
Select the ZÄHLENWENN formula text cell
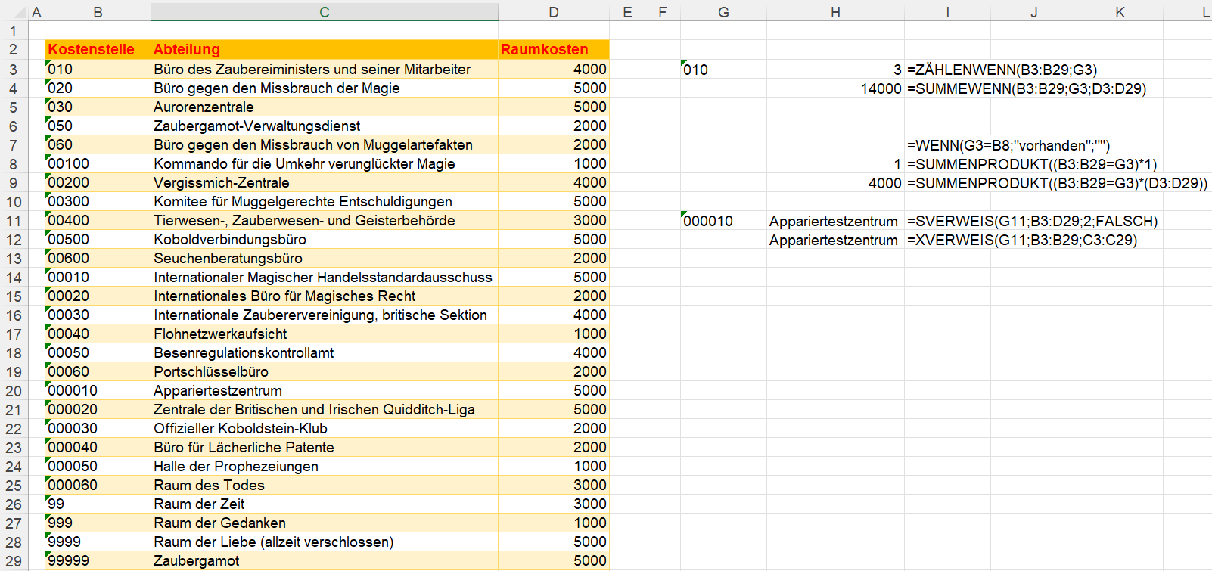coord(1002,70)
